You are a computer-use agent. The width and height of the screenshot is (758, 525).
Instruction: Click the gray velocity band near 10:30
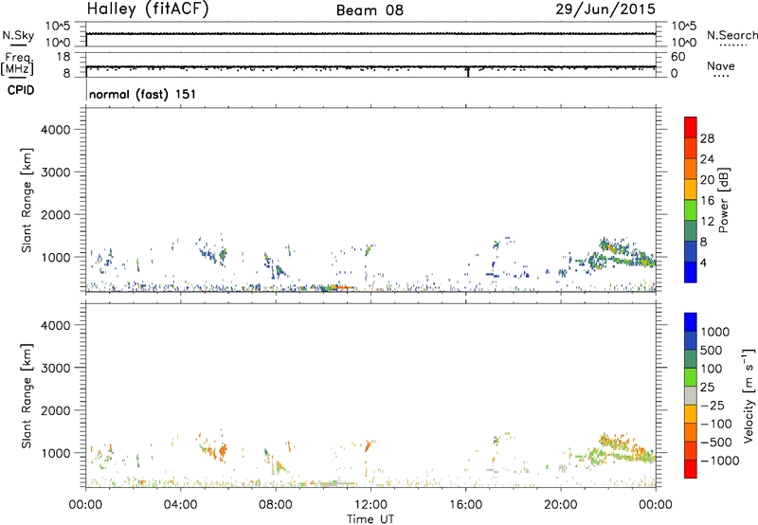coord(337,483)
